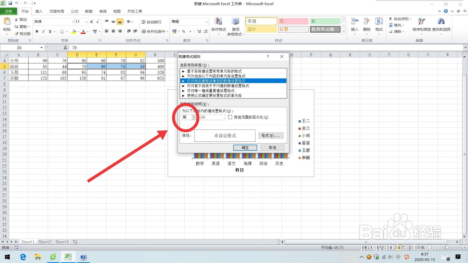This screenshot has height=263, width=468.
Task: Apply fill color with the paint bucket
Action: (x=74, y=31)
